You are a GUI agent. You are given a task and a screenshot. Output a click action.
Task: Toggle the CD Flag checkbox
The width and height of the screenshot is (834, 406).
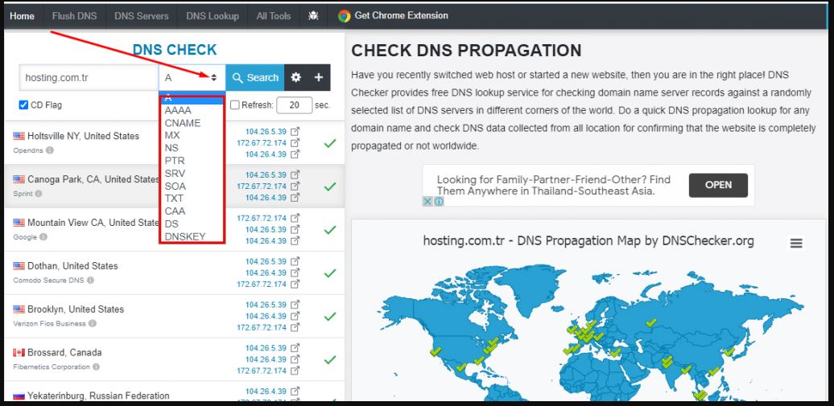pos(24,105)
